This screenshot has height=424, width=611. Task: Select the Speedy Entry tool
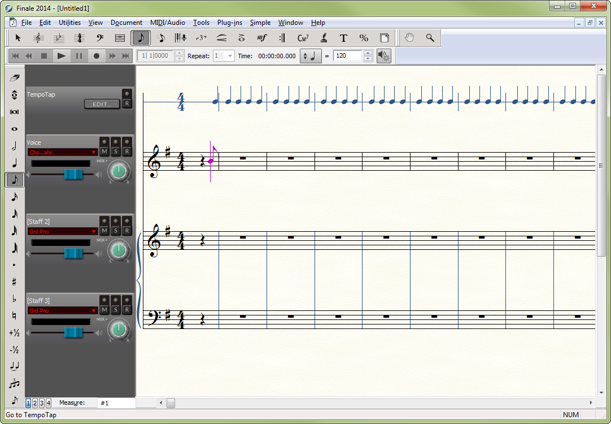click(x=161, y=38)
